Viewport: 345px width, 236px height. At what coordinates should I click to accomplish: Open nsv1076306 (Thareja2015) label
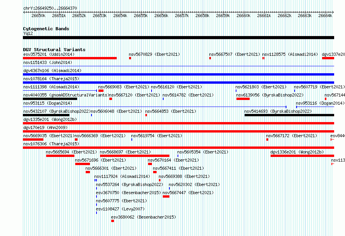[51, 144]
